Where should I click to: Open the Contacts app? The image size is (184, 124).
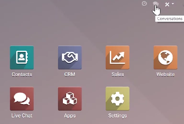pyautogui.click(x=22, y=58)
